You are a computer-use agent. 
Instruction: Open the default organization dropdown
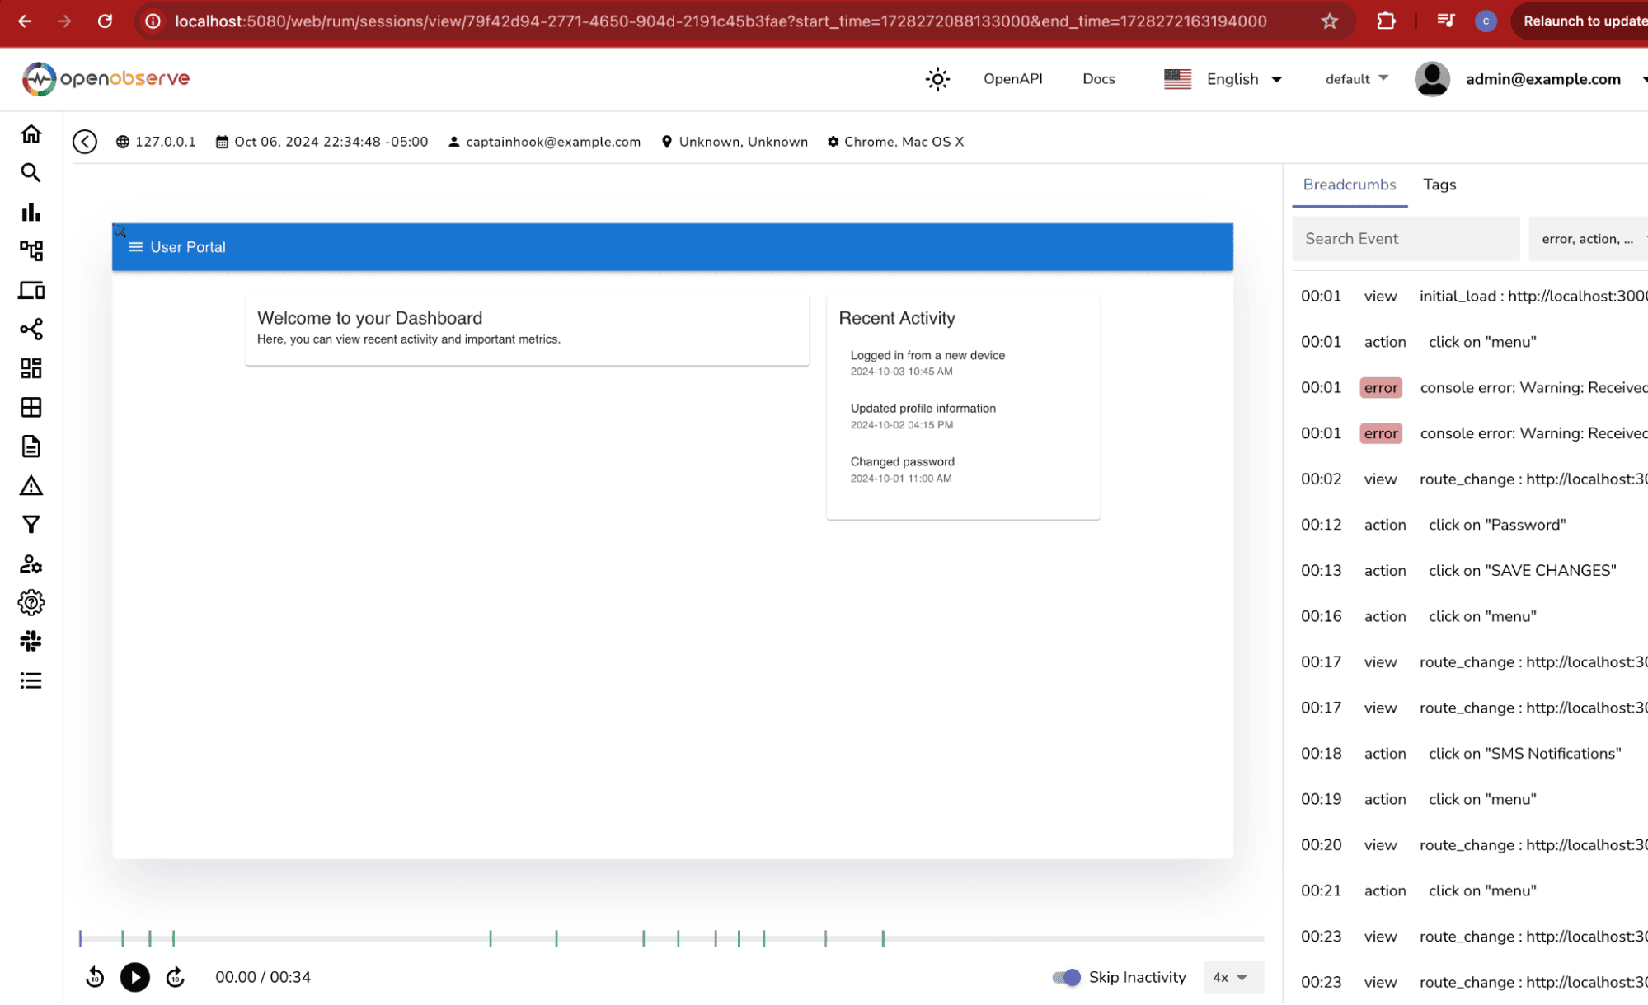click(1355, 78)
